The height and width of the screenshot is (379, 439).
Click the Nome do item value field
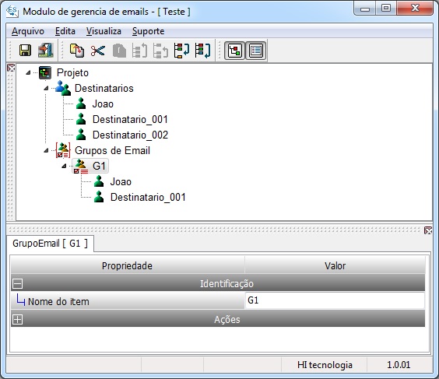[335, 300]
